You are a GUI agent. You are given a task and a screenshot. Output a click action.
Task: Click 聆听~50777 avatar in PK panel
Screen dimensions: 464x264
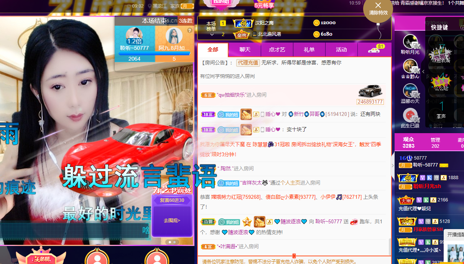click(x=134, y=35)
